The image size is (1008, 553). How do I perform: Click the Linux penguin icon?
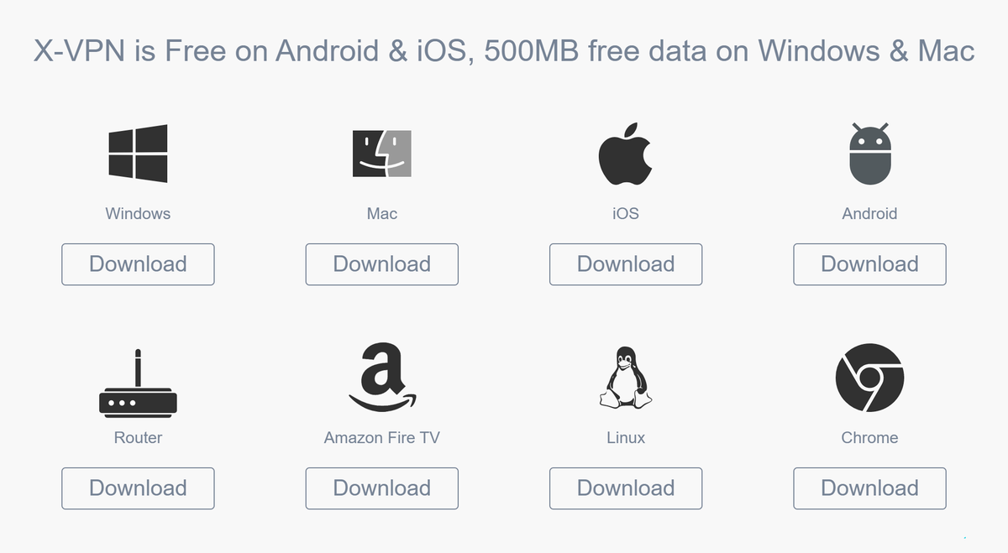625,378
